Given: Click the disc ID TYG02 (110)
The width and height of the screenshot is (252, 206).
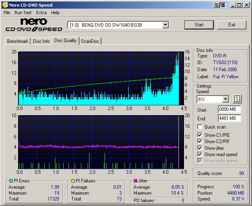Looking at the screenshot, I should coord(225,63).
